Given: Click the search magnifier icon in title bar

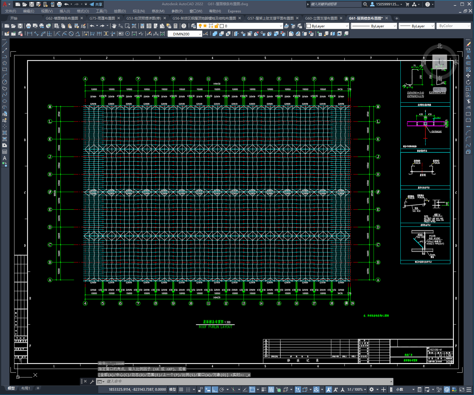Looking at the screenshot, I should 365,4.
